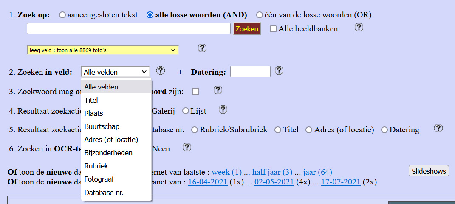The height and width of the screenshot is (204, 455).
Task: Choose Rubriek from field list
Action: pyautogui.click(x=116, y=166)
